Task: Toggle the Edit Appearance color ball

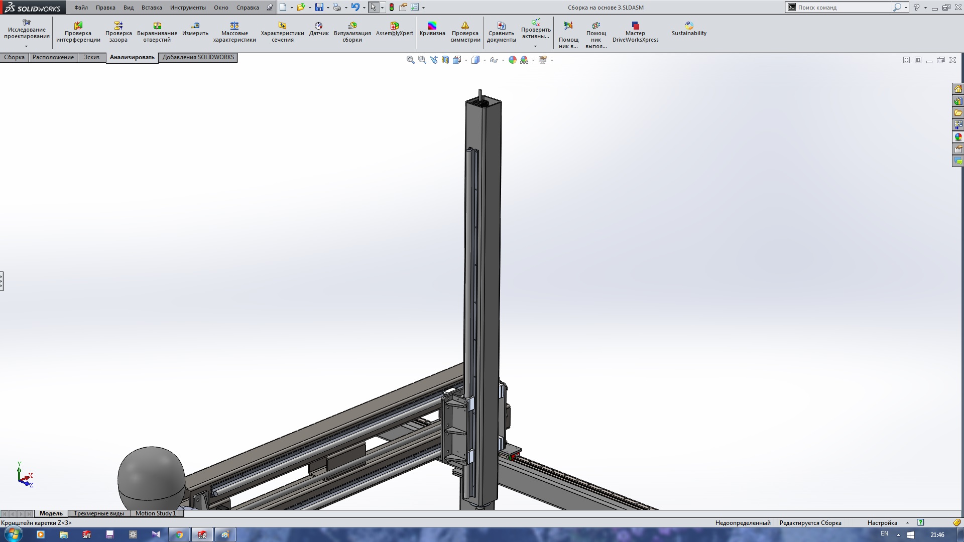Action: 513,60
